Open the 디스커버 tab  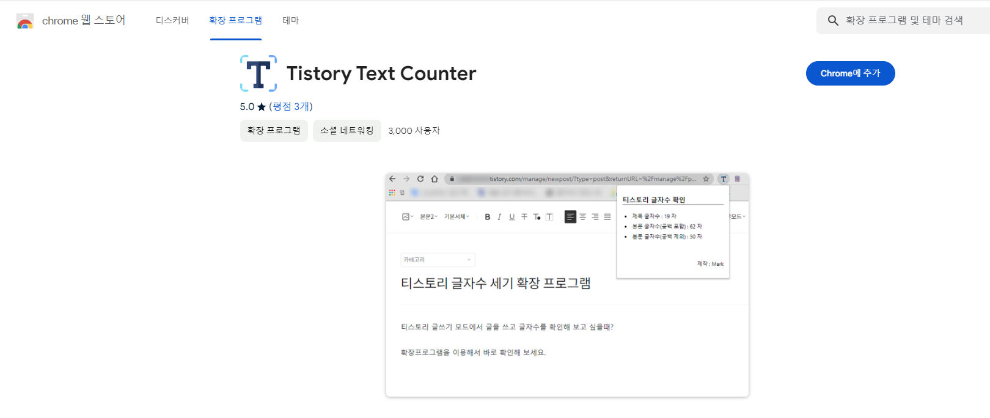click(x=172, y=20)
